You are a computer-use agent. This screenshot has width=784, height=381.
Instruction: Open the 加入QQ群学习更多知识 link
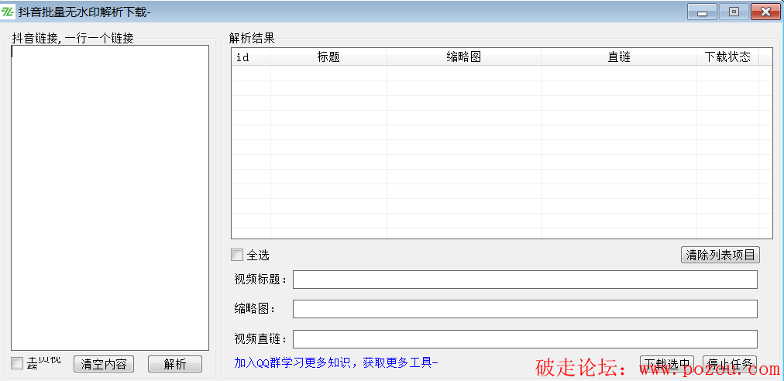pyautogui.click(x=336, y=362)
